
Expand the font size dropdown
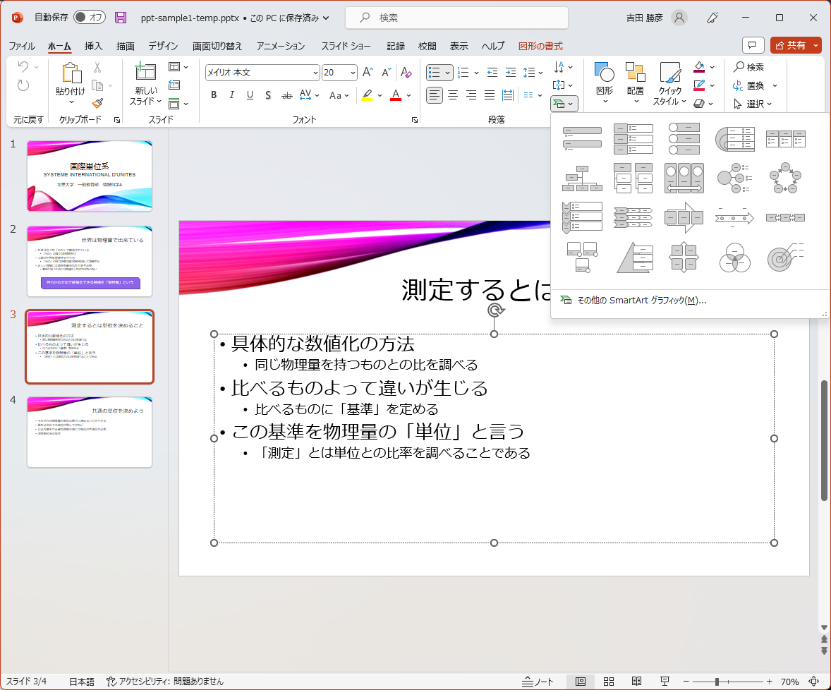(352, 73)
